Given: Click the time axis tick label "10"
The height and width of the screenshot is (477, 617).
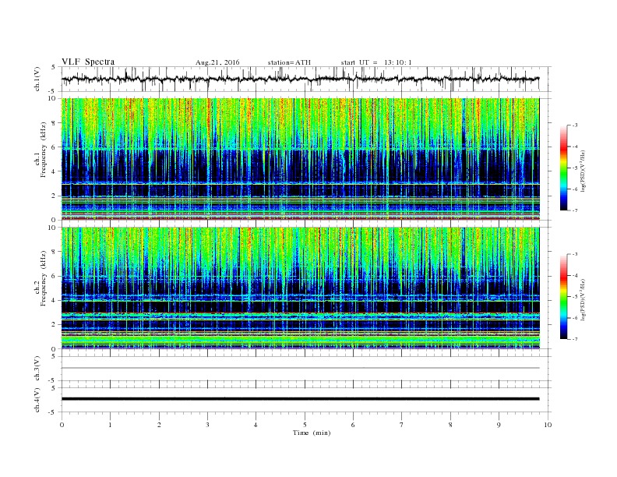Looking at the screenshot, I should pyautogui.click(x=548, y=425).
